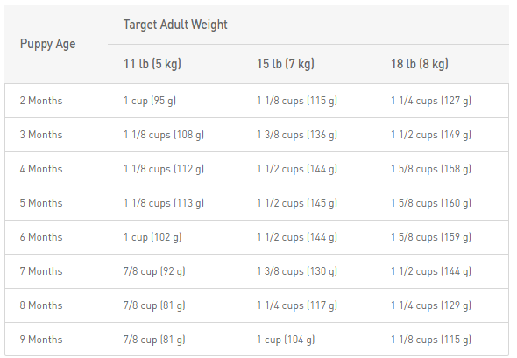Click the 7 Months row label

pos(41,271)
